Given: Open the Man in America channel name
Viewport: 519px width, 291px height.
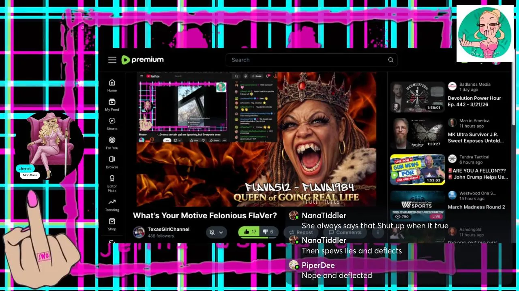Looking at the screenshot, I should point(474,121).
